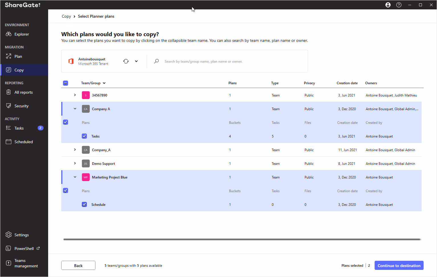Screen dimensions: 437x277
Task: Click the Scheduled calendar icon
Action: [x=9, y=141]
